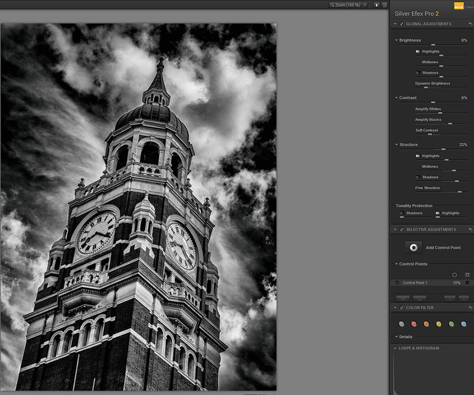Reset the Selective Adjustments section

pos(470,229)
